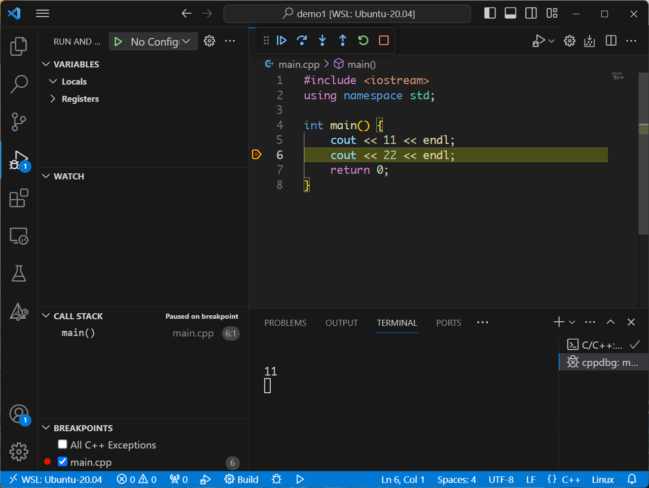Click the Ln 6, Col 1 status item
The image size is (649, 488).
tap(403, 479)
